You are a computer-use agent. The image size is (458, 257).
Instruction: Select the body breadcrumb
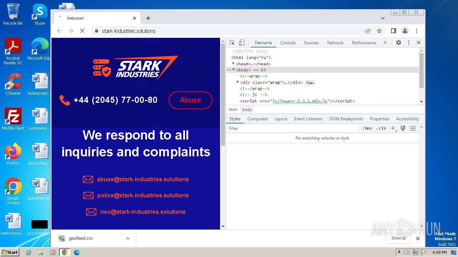click(247, 110)
